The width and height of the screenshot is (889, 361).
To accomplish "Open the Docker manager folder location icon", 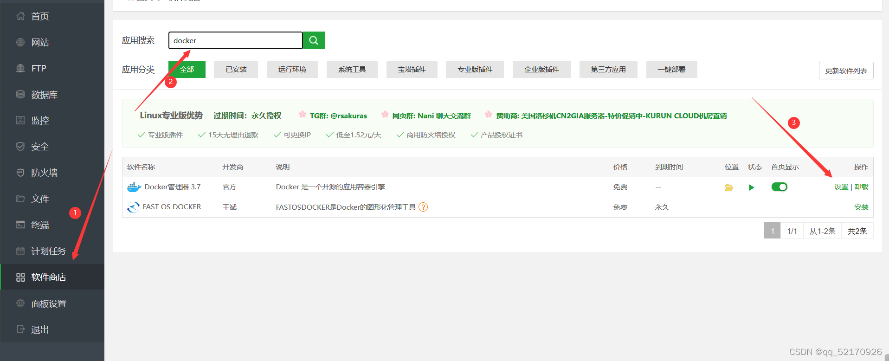I will 729,187.
